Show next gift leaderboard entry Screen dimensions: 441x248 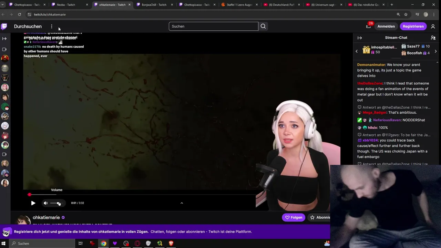click(435, 51)
